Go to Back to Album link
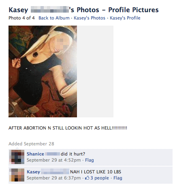 54,18
